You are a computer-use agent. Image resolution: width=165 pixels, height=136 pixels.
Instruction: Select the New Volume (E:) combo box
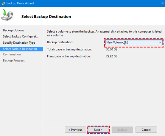coord(134,42)
